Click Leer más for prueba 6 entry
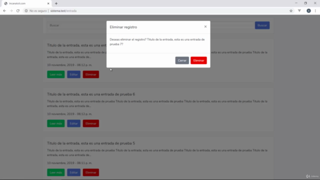Screen dimensions: 320x180 [x=55, y=123]
